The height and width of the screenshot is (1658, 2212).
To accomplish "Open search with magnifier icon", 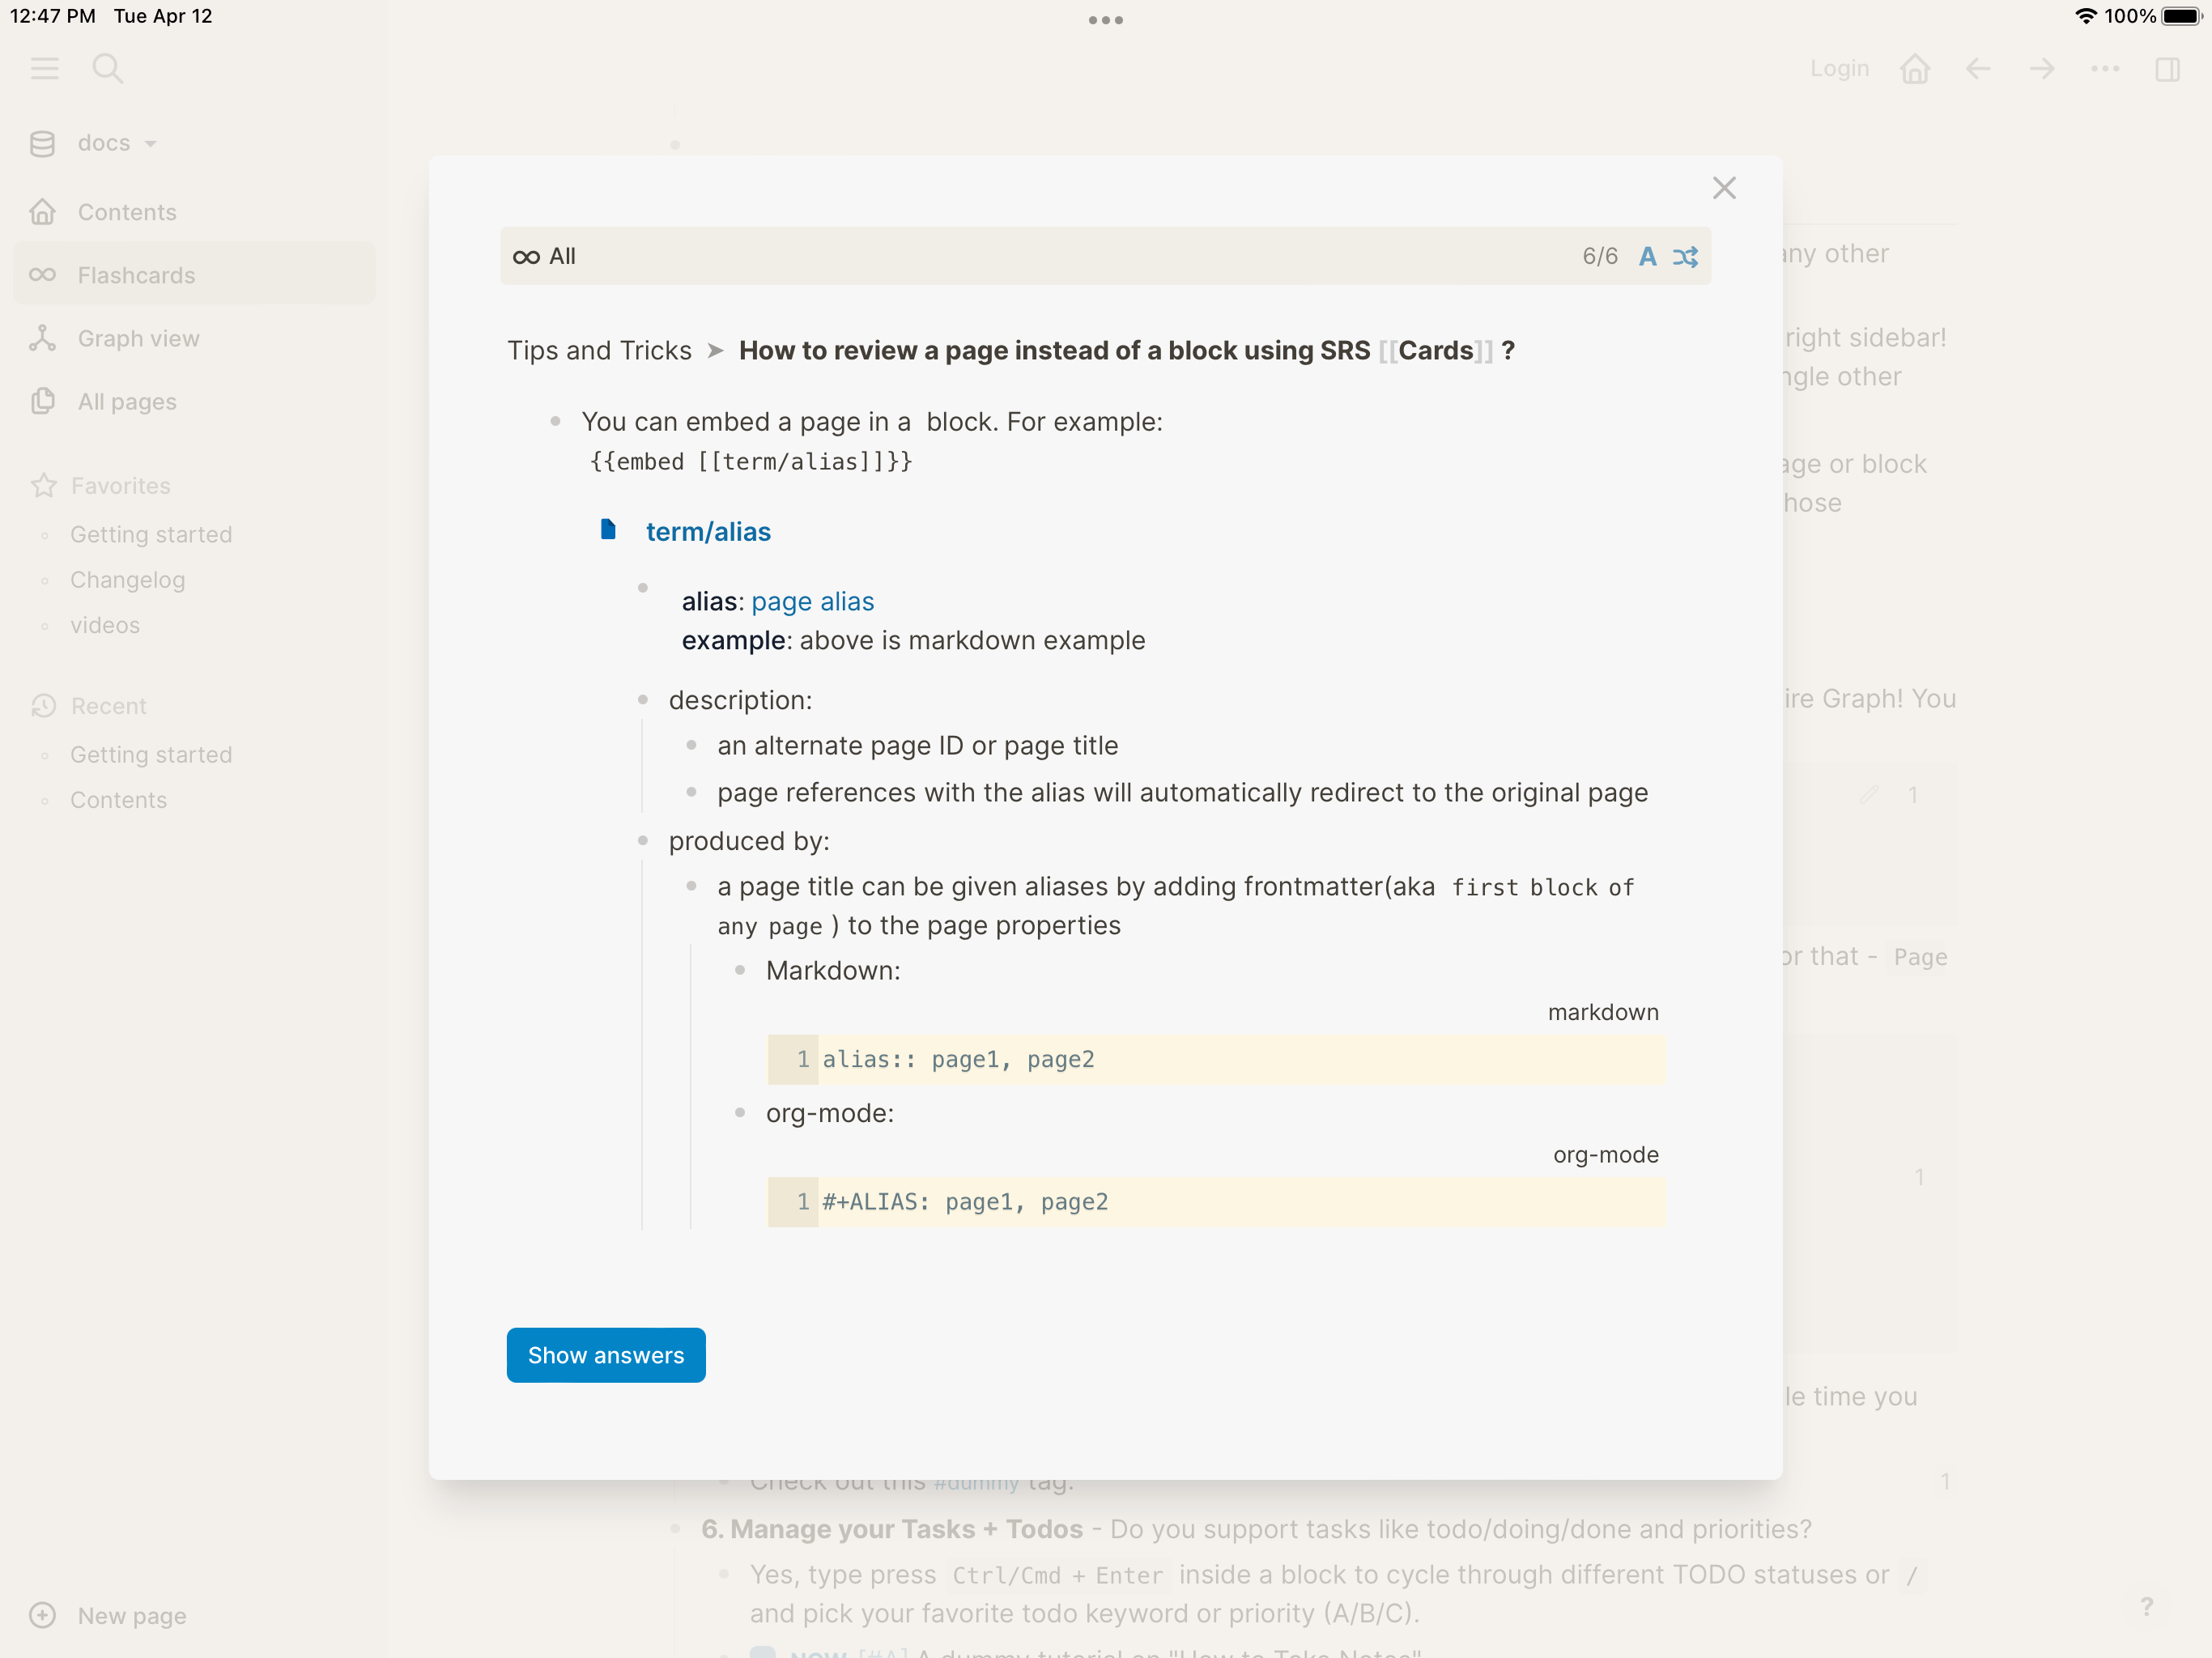I will pyautogui.click(x=107, y=68).
